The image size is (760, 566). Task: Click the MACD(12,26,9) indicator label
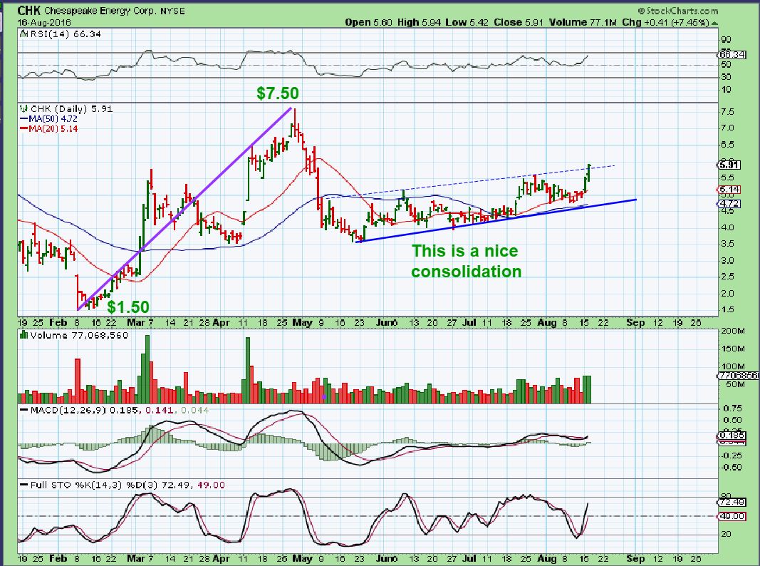pyautogui.click(x=68, y=410)
